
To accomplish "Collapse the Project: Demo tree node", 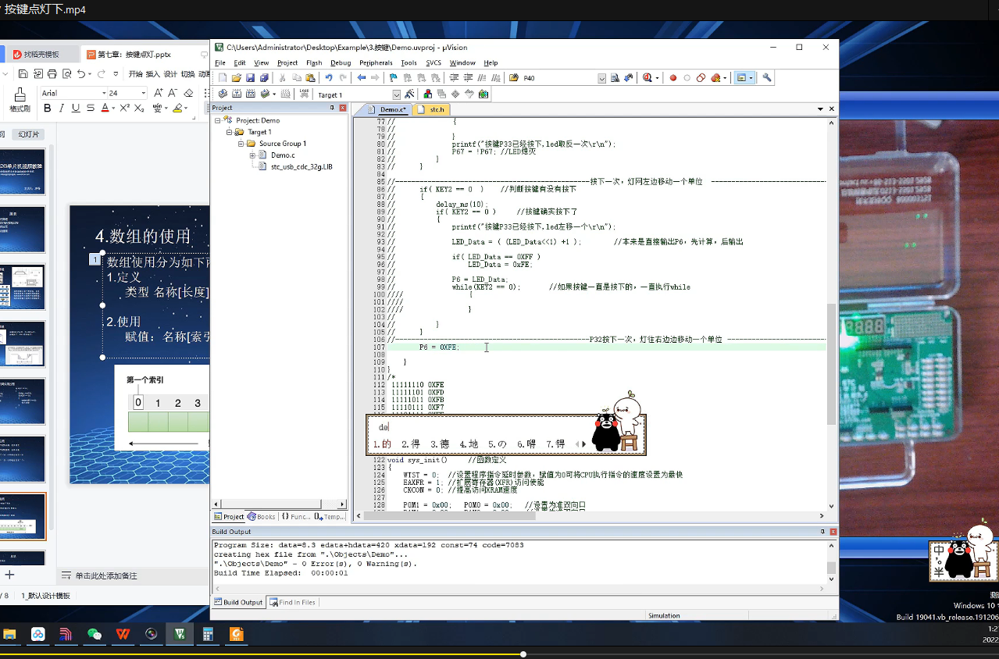I will coord(218,120).
